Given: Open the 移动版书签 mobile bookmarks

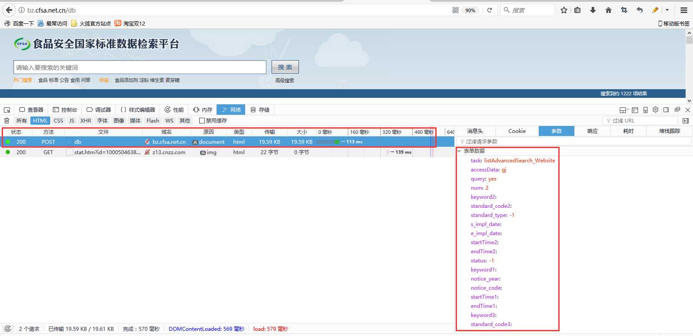Looking at the screenshot, I should point(674,23).
